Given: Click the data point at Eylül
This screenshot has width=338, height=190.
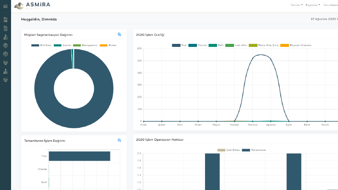Looking at the screenshot, I should pos(289,121).
